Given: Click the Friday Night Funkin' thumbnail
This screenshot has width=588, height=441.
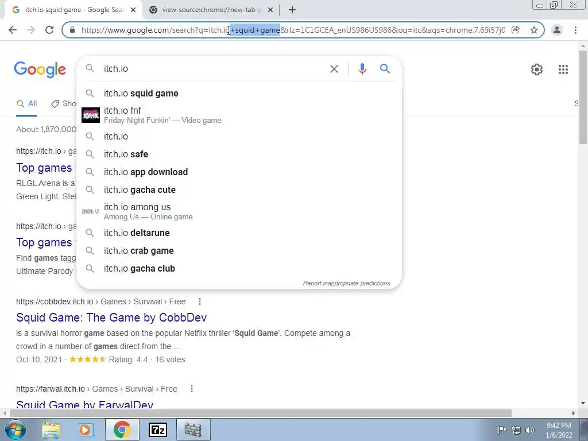Looking at the screenshot, I should pos(91,115).
